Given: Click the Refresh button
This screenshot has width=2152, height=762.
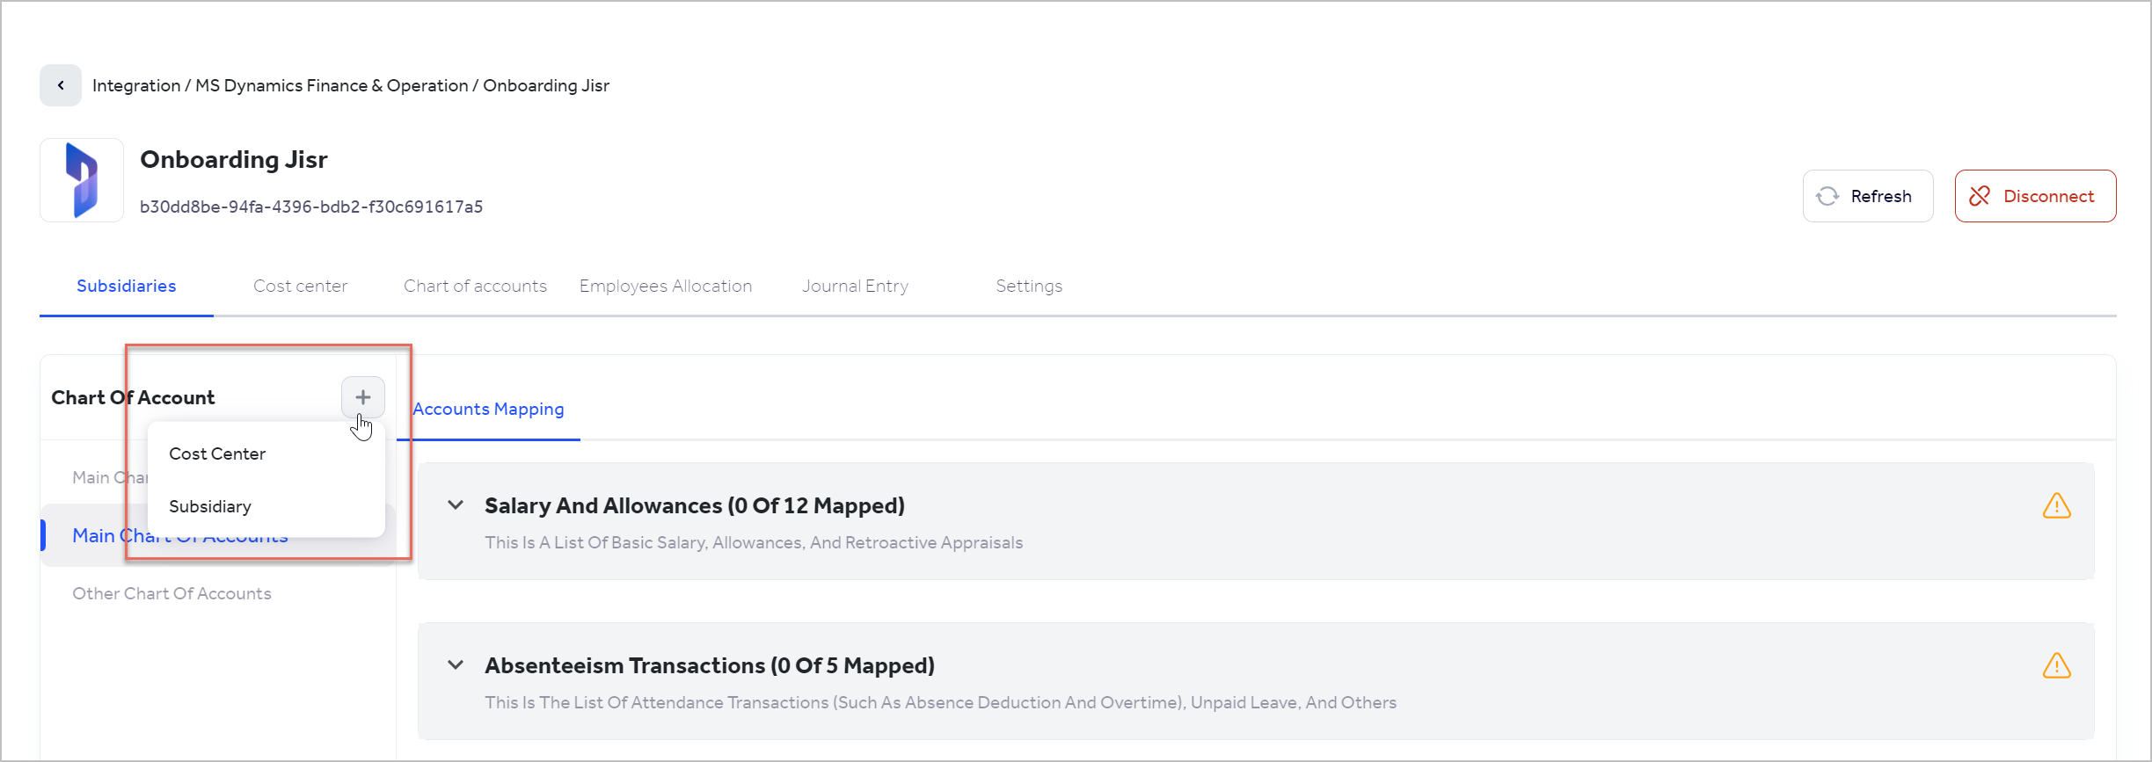Looking at the screenshot, I should tap(1867, 195).
